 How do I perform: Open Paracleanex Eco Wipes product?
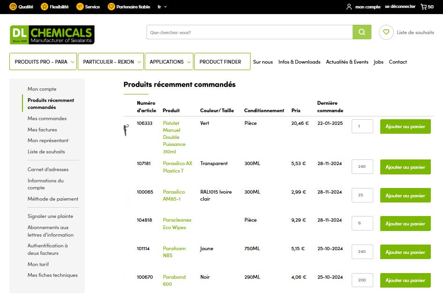coord(177,224)
